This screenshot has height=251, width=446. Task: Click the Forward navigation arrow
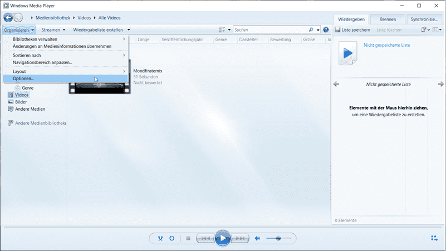click(x=18, y=18)
